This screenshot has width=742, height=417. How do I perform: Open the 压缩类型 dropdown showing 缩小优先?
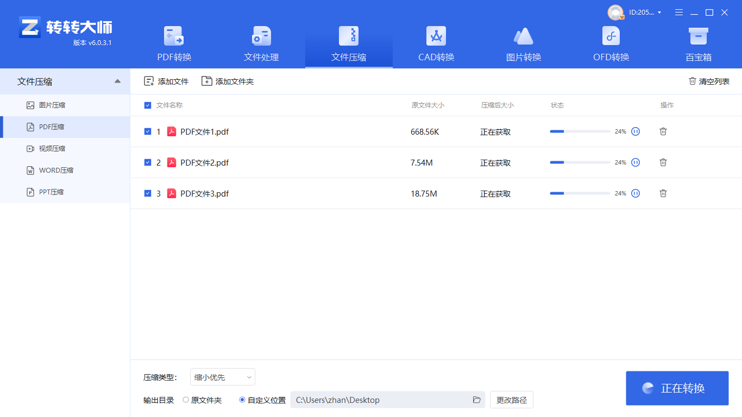coord(223,377)
